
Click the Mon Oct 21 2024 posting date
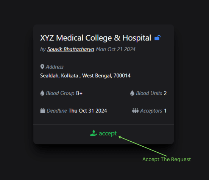[x=115, y=49]
